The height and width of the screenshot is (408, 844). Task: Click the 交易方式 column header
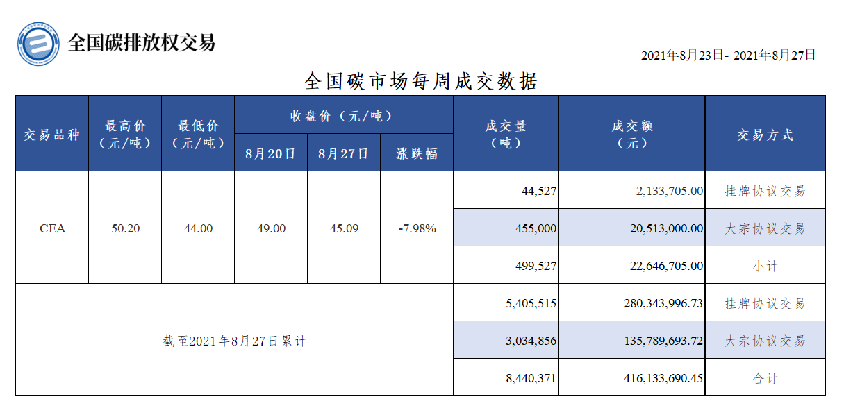click(765, 135)
